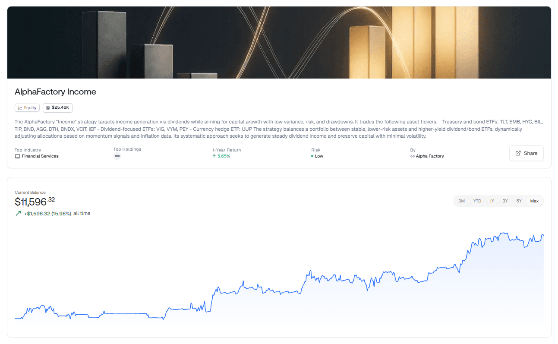Screen dimensions: 558x344
Task: Click the $11,596.32 current balance
Action: pos(35,202)
